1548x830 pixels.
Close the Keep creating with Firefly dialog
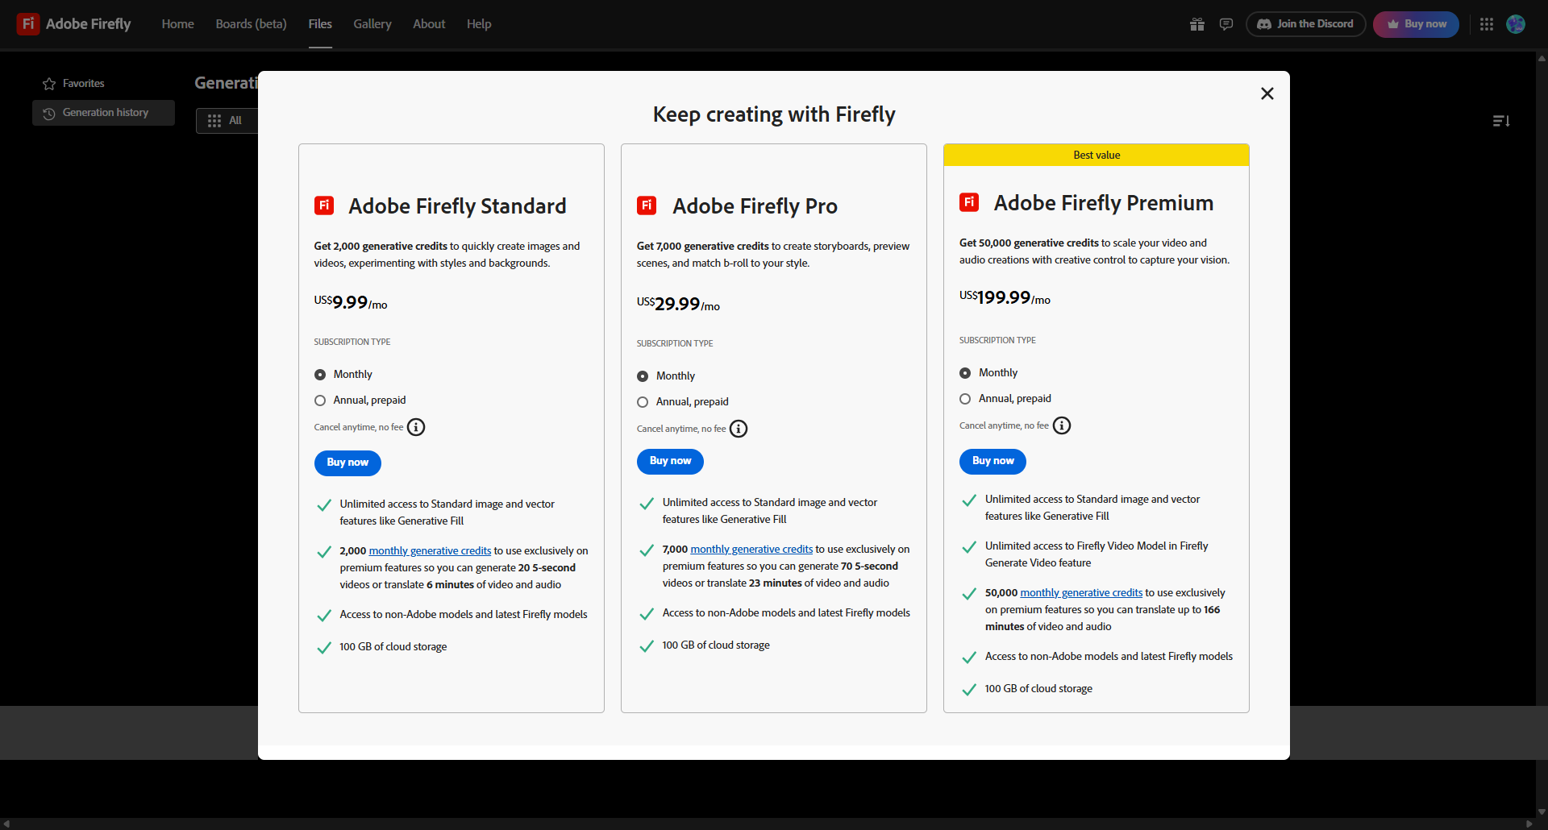1267,93
